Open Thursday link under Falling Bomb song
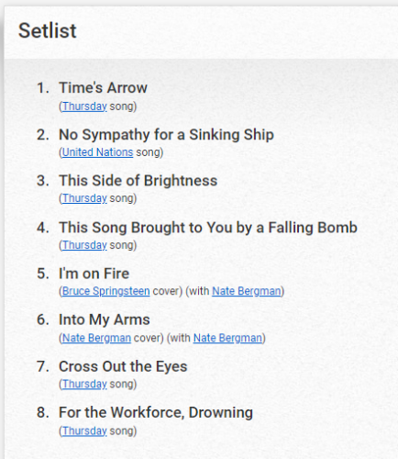 pos(84,245)
